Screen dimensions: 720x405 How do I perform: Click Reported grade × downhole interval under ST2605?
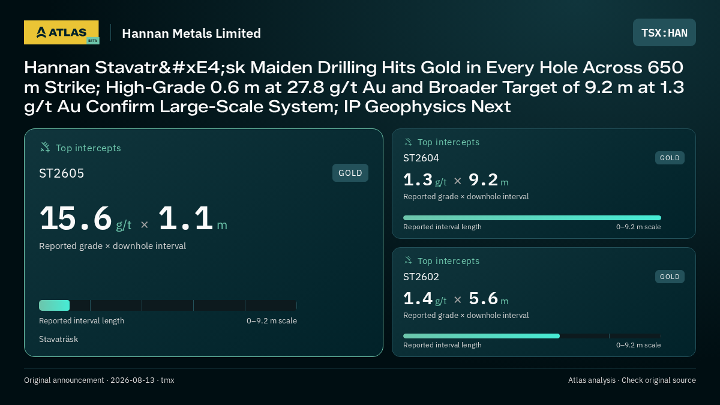point(112,246)
